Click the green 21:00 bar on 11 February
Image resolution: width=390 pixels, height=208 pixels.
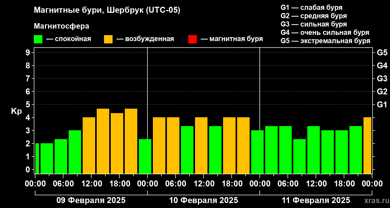pyautogui.click(x=356, y=150)
